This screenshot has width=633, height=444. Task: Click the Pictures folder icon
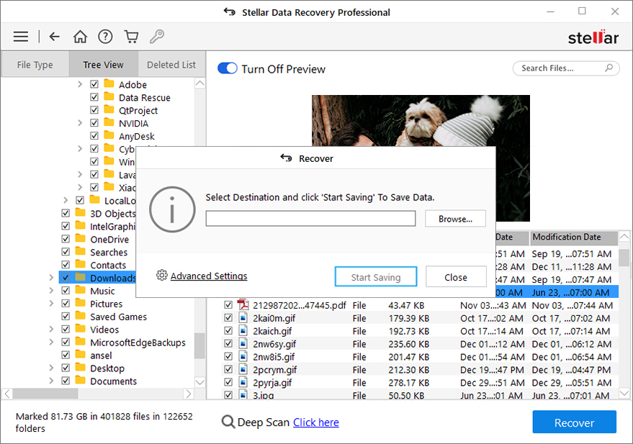(81, 303)
